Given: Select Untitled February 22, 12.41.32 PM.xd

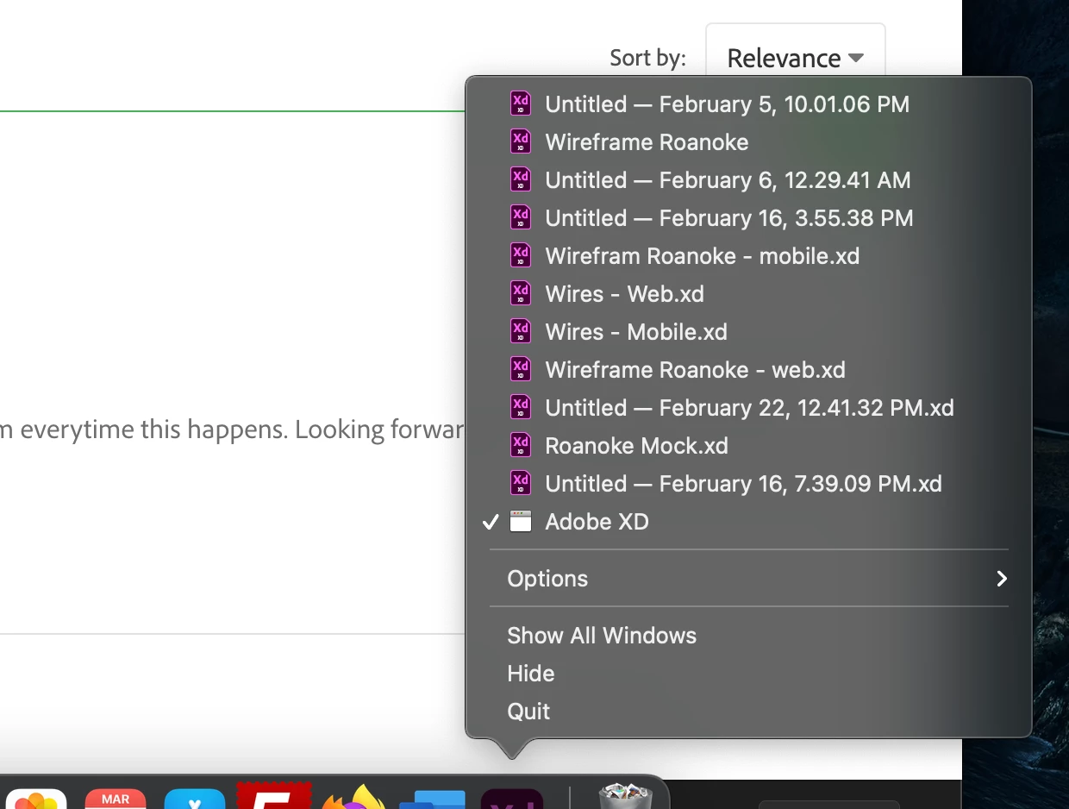Looking at the screenshot, I should point(748,408).
